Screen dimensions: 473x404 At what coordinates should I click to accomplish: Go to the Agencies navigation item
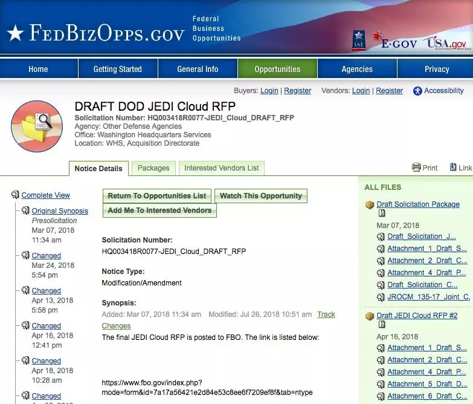pyautogui.click(x=357, y=69)
